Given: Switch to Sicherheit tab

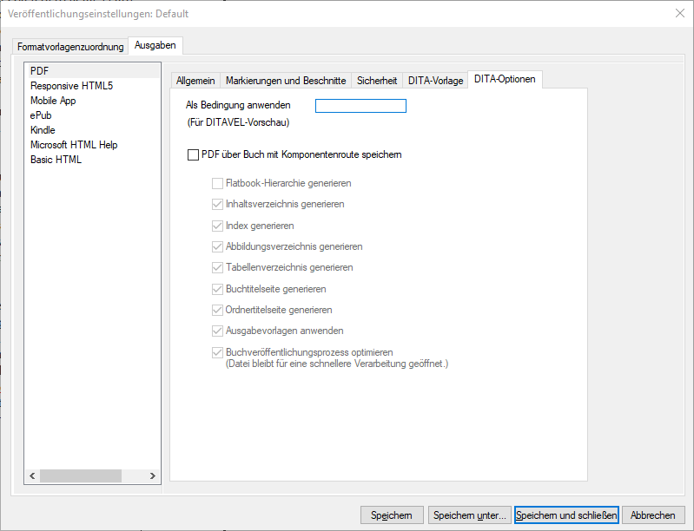Looking at the screenshot, I should click(377, 81).
